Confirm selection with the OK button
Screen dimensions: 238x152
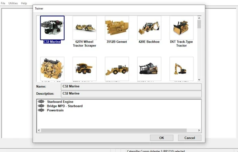(x=162, y=138)
